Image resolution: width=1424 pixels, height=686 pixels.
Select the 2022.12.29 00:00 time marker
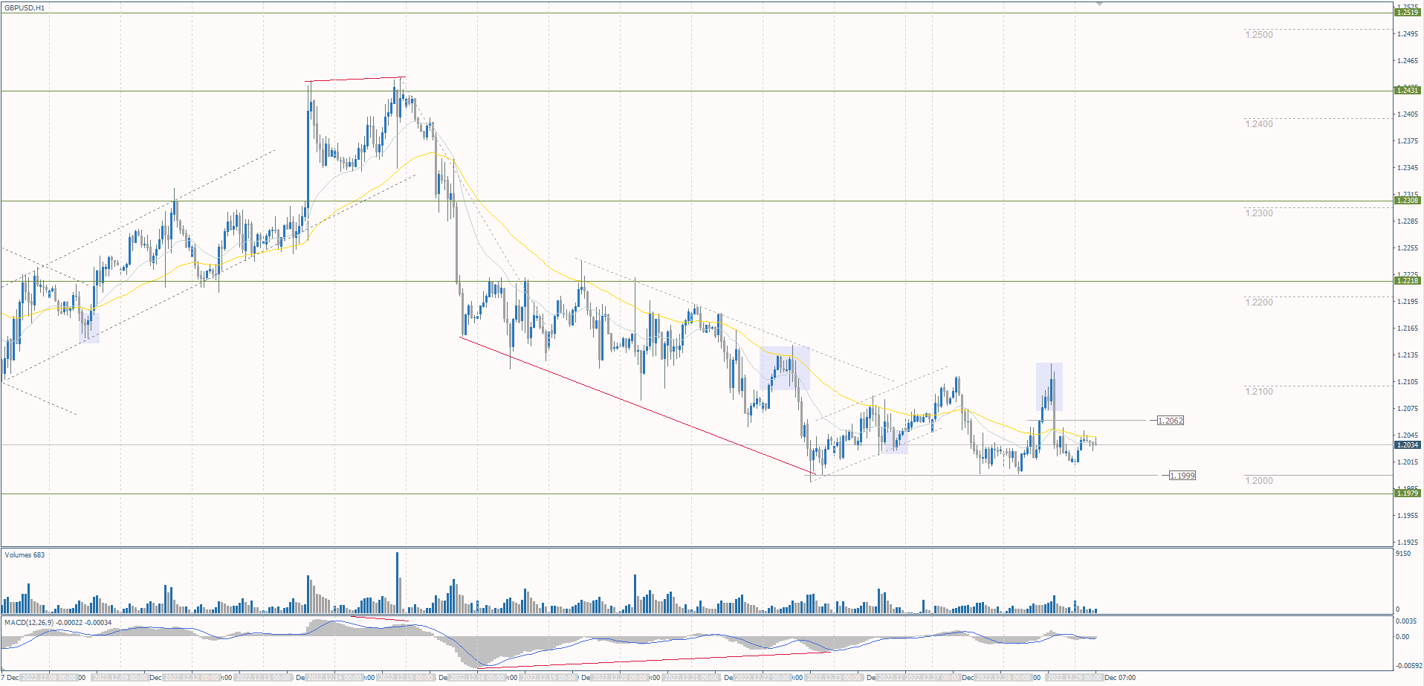[1075, 678]
